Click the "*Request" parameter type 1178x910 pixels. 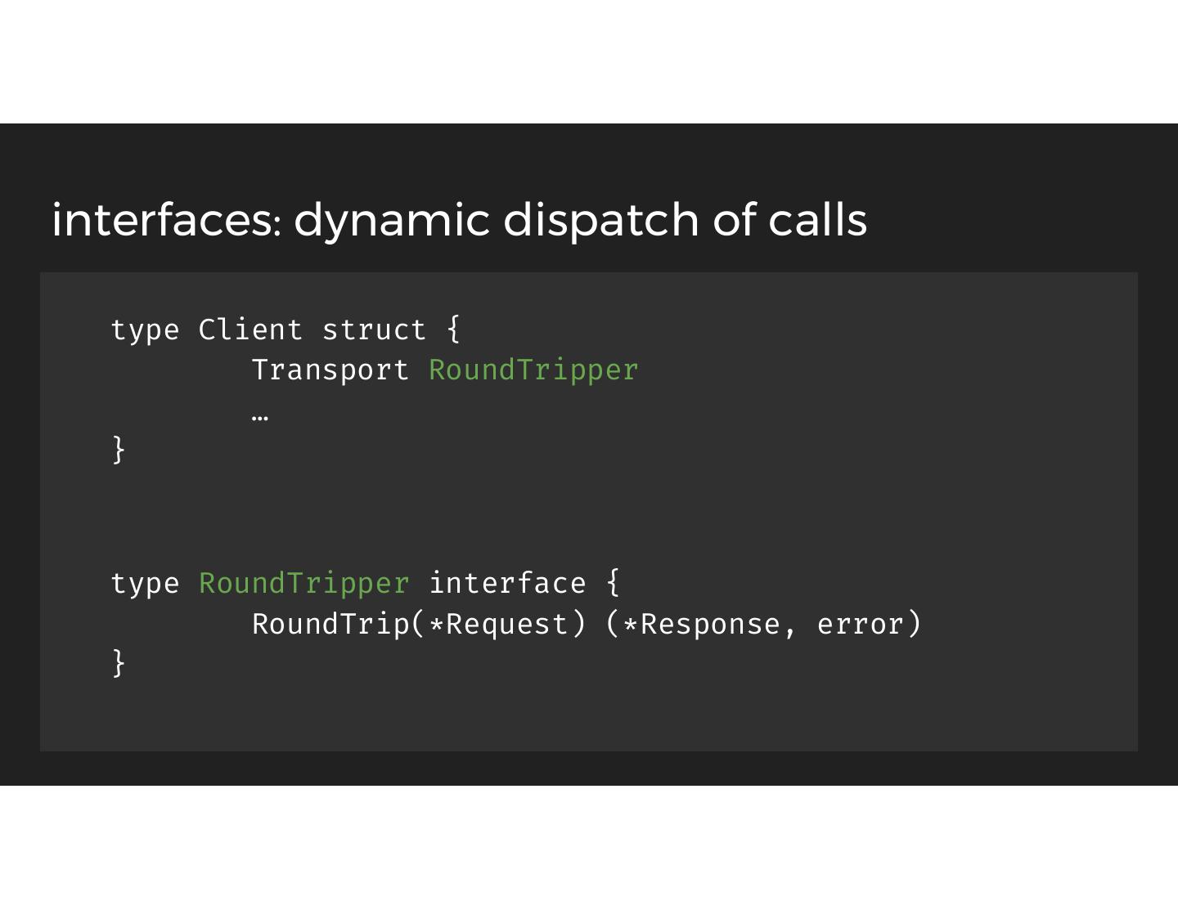(x=497, y=624)
